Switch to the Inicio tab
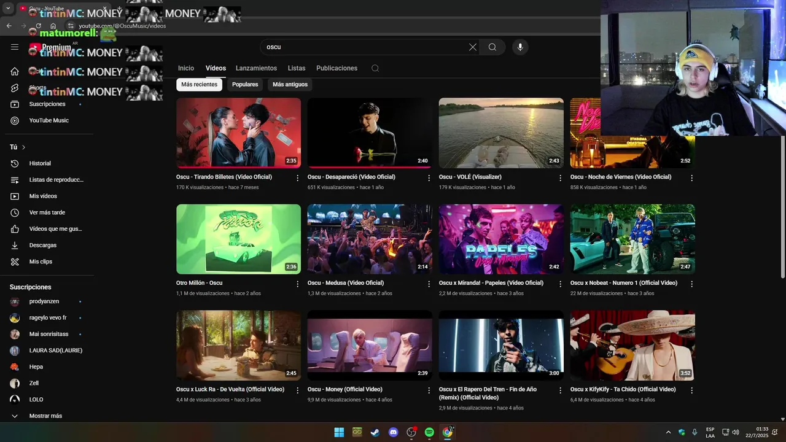This screenshot has height=442, width=786. pos(186,68)
